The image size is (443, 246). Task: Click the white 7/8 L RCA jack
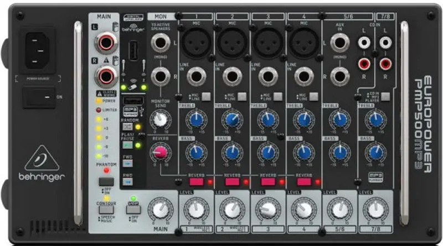pyautogui.click(x=385, y=43)
